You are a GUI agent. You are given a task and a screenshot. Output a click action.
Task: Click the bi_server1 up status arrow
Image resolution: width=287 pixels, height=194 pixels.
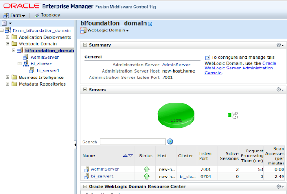(146, 177)
